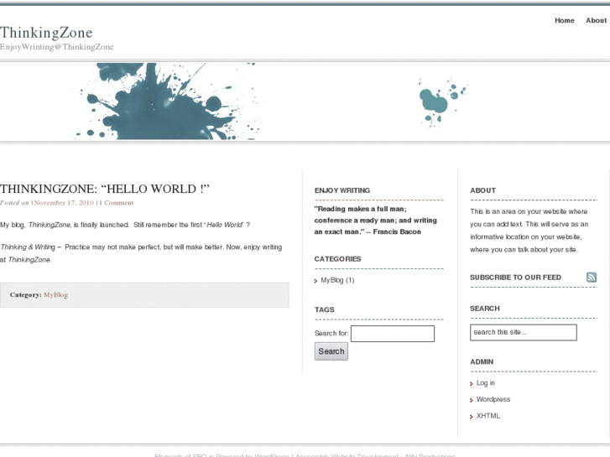Click the Categories widget heading
Screen dimensions: 610x457
point(337,259)
